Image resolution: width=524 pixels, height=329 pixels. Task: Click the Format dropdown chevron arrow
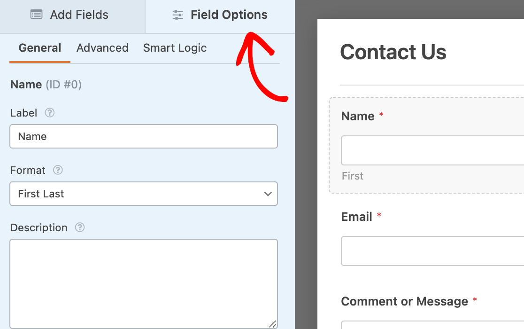click(x=268, y=194)
